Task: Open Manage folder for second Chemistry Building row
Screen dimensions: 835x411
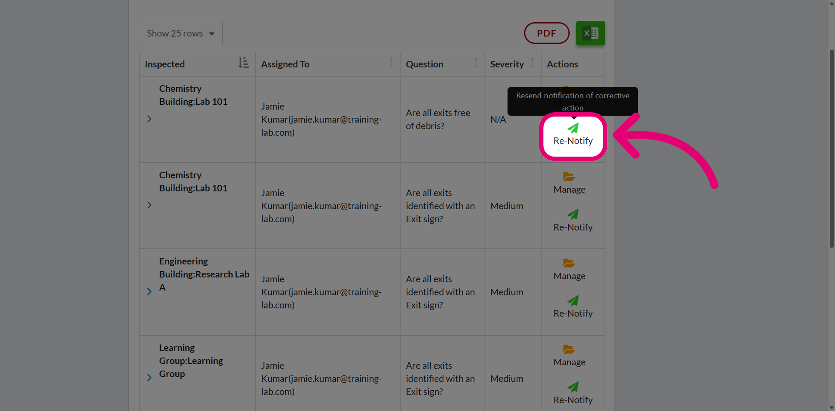Action: tap(569, 183)
